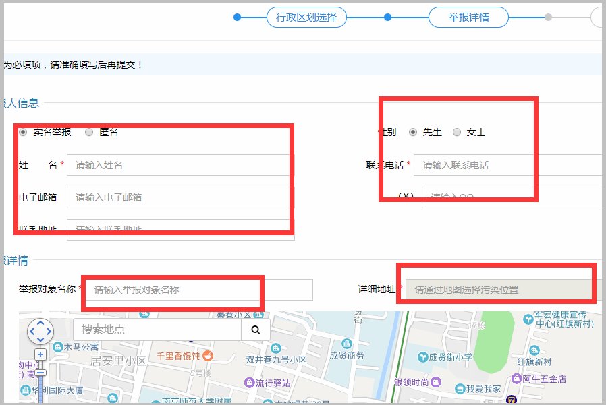Click the 军宏健康宣传中心 marker icon

tap(528, 319)
